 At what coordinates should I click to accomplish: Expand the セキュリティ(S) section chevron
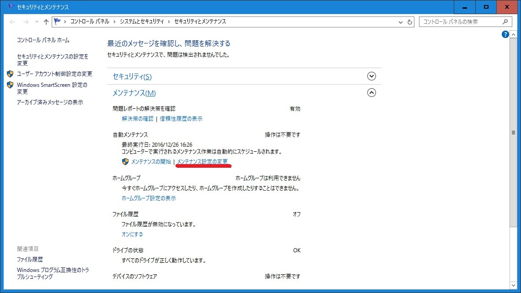click(x=371, y=76)
